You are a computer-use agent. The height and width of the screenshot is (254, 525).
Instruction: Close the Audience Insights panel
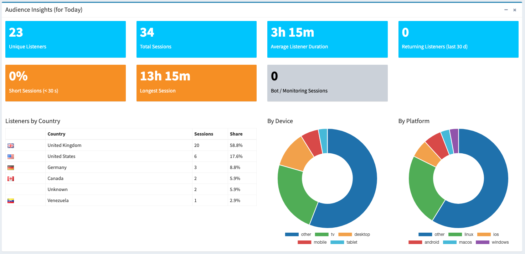(515, 10)
